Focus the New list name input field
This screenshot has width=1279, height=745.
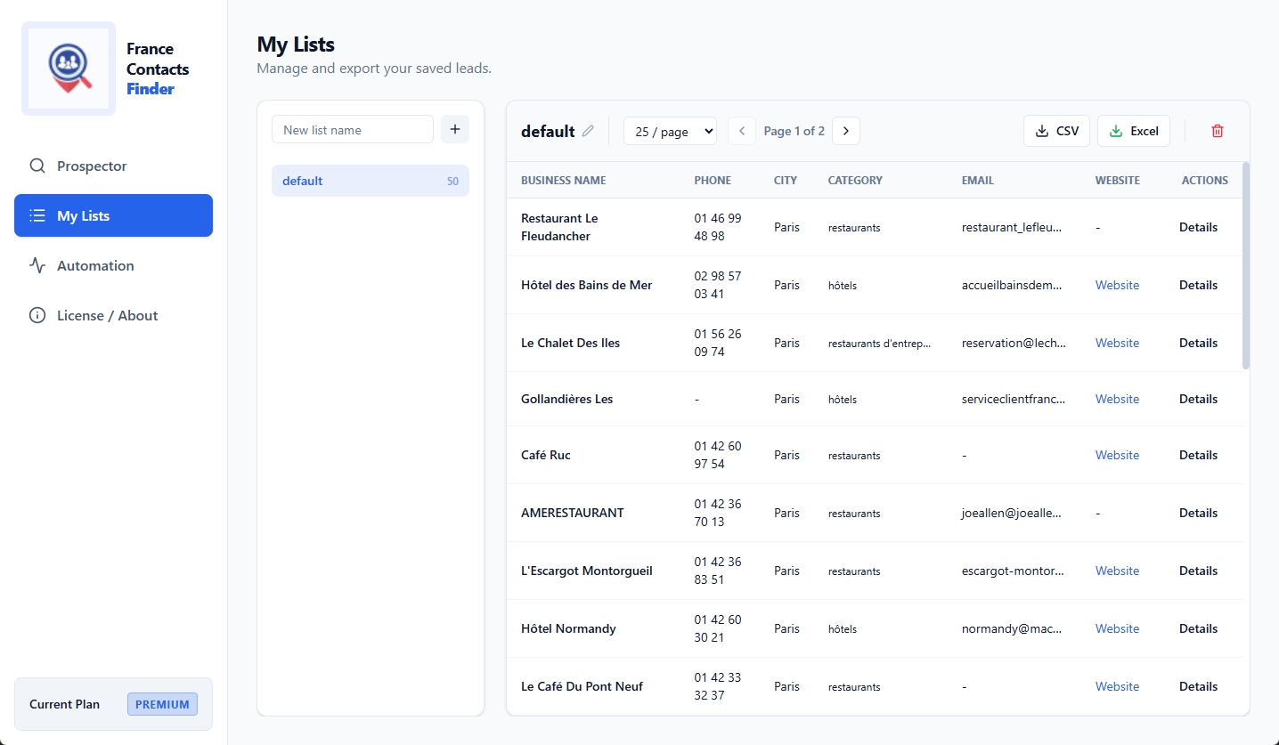tap(352, 129)
